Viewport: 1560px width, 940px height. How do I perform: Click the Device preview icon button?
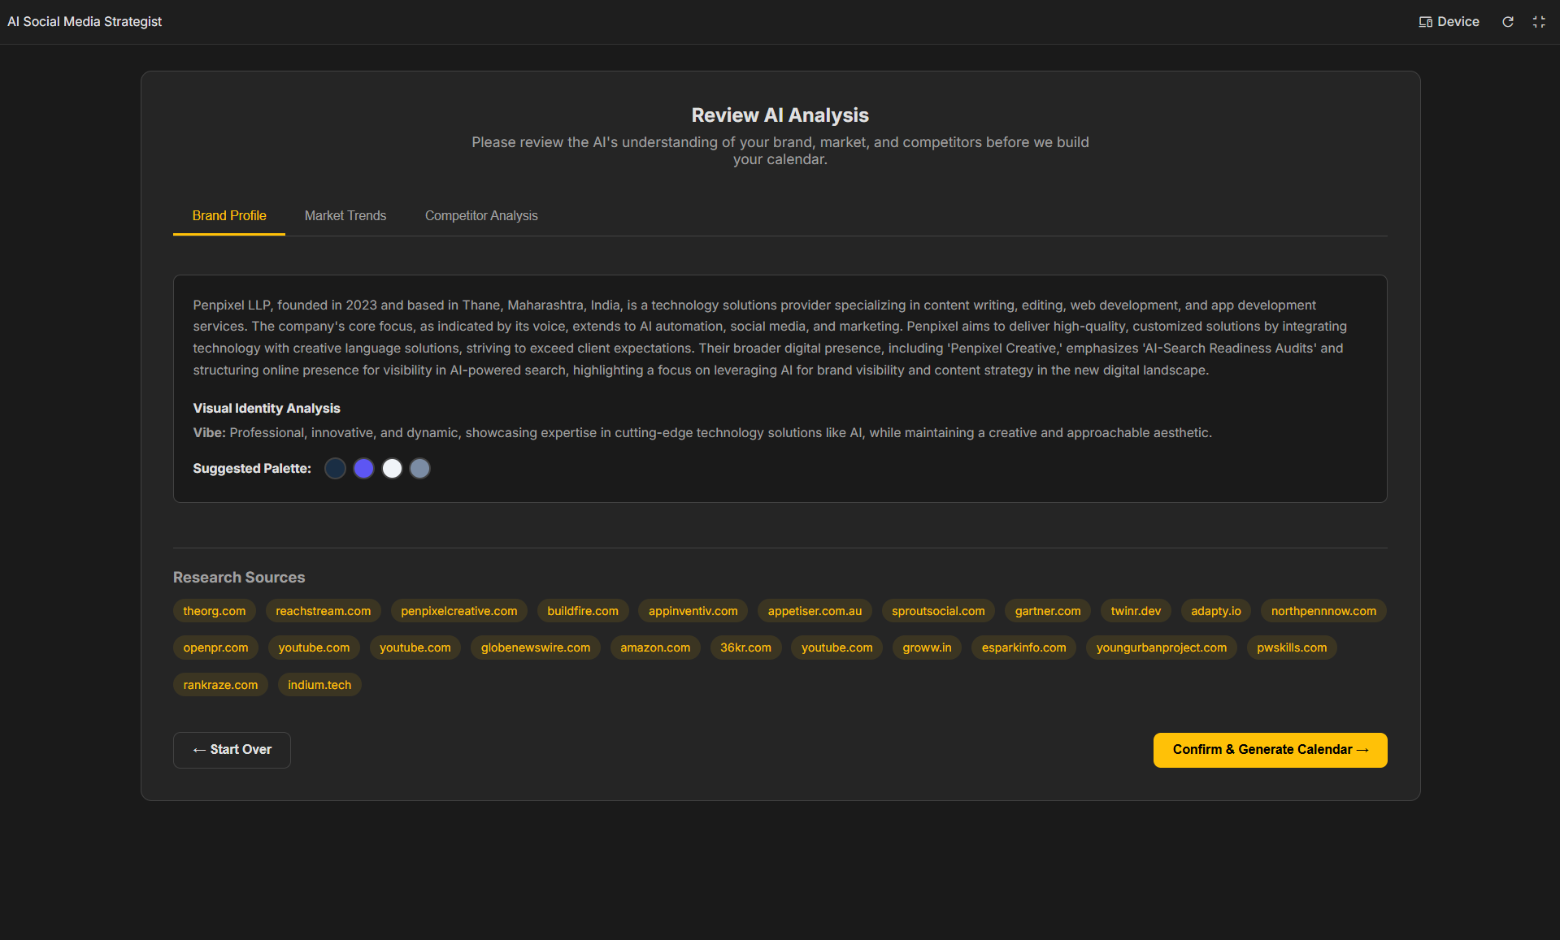[x=1449, y=22]
